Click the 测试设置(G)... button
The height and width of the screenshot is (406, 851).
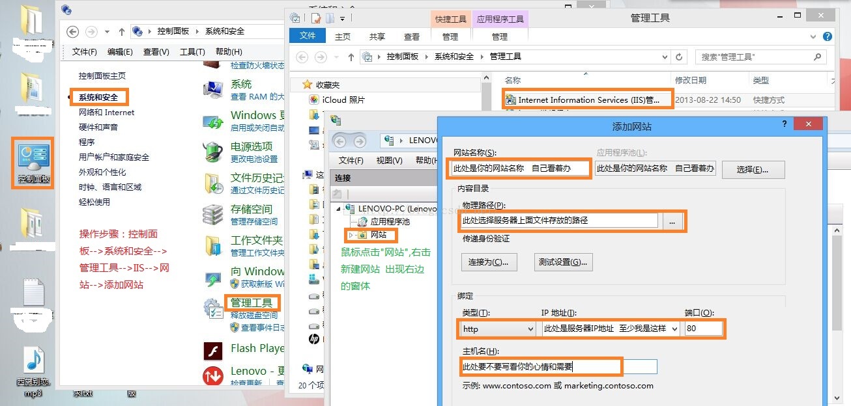pos(563,262)
